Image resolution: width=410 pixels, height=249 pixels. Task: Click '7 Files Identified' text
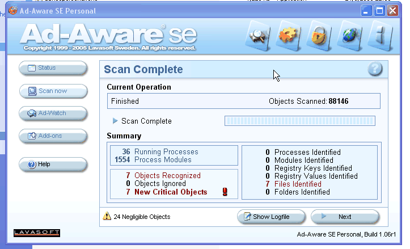coord(293,184)
